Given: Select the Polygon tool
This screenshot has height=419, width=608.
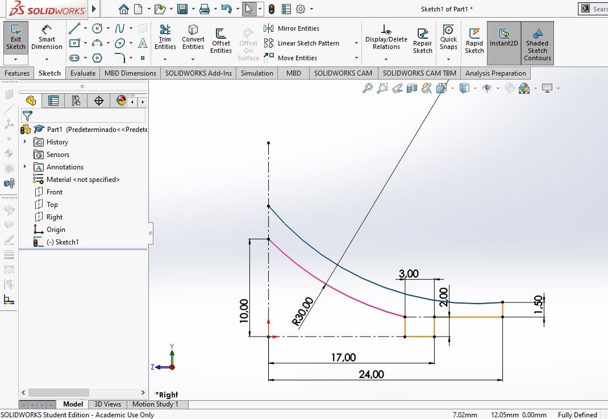Looking at the screenshot, I should 97,58.
